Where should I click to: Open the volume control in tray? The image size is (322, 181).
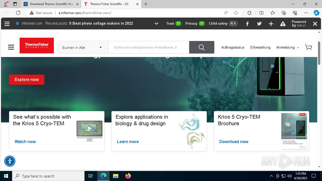pos(290,176)
